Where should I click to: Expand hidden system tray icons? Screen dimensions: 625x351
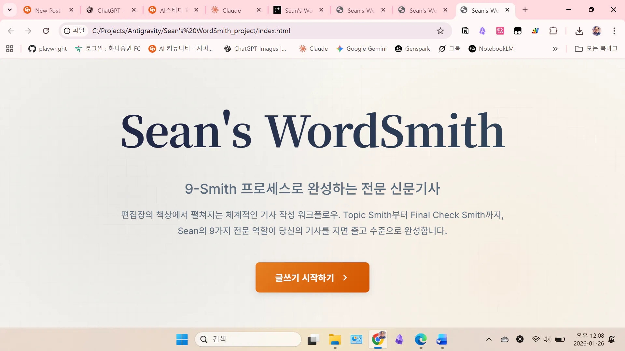pos(489,339)
